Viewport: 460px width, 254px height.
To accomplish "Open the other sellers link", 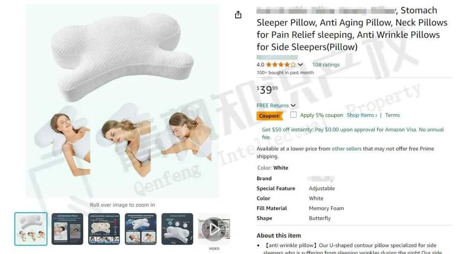I will tap(346, 149).
